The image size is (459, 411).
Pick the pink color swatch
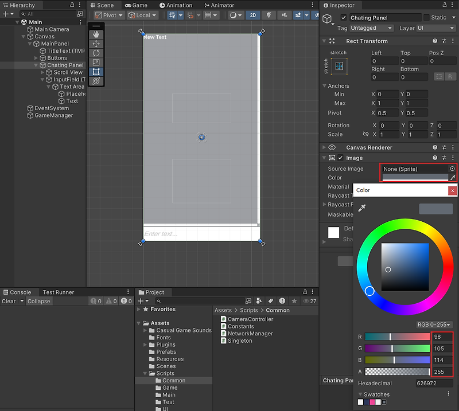(372, 402)
